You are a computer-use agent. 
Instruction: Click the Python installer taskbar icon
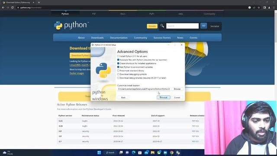pyautogui.click(x=178, y=153)
